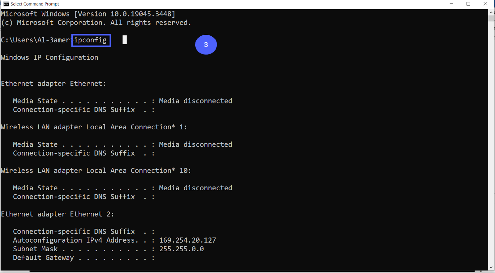The image size is (495, 273).
Task: Click the Ethernet adapter Ethernet 2 heading
Action: coord(57,214)
